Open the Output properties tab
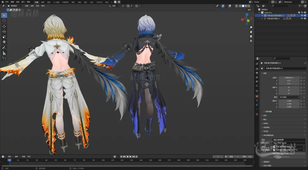Image resolution: width=308 pixels, height=170 pixels. pos(257,73)
